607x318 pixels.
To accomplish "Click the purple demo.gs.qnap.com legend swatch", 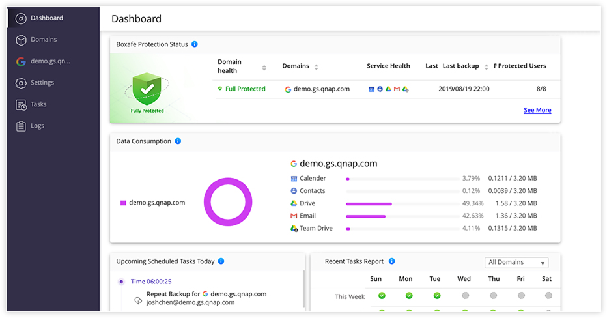I will 123,203.
